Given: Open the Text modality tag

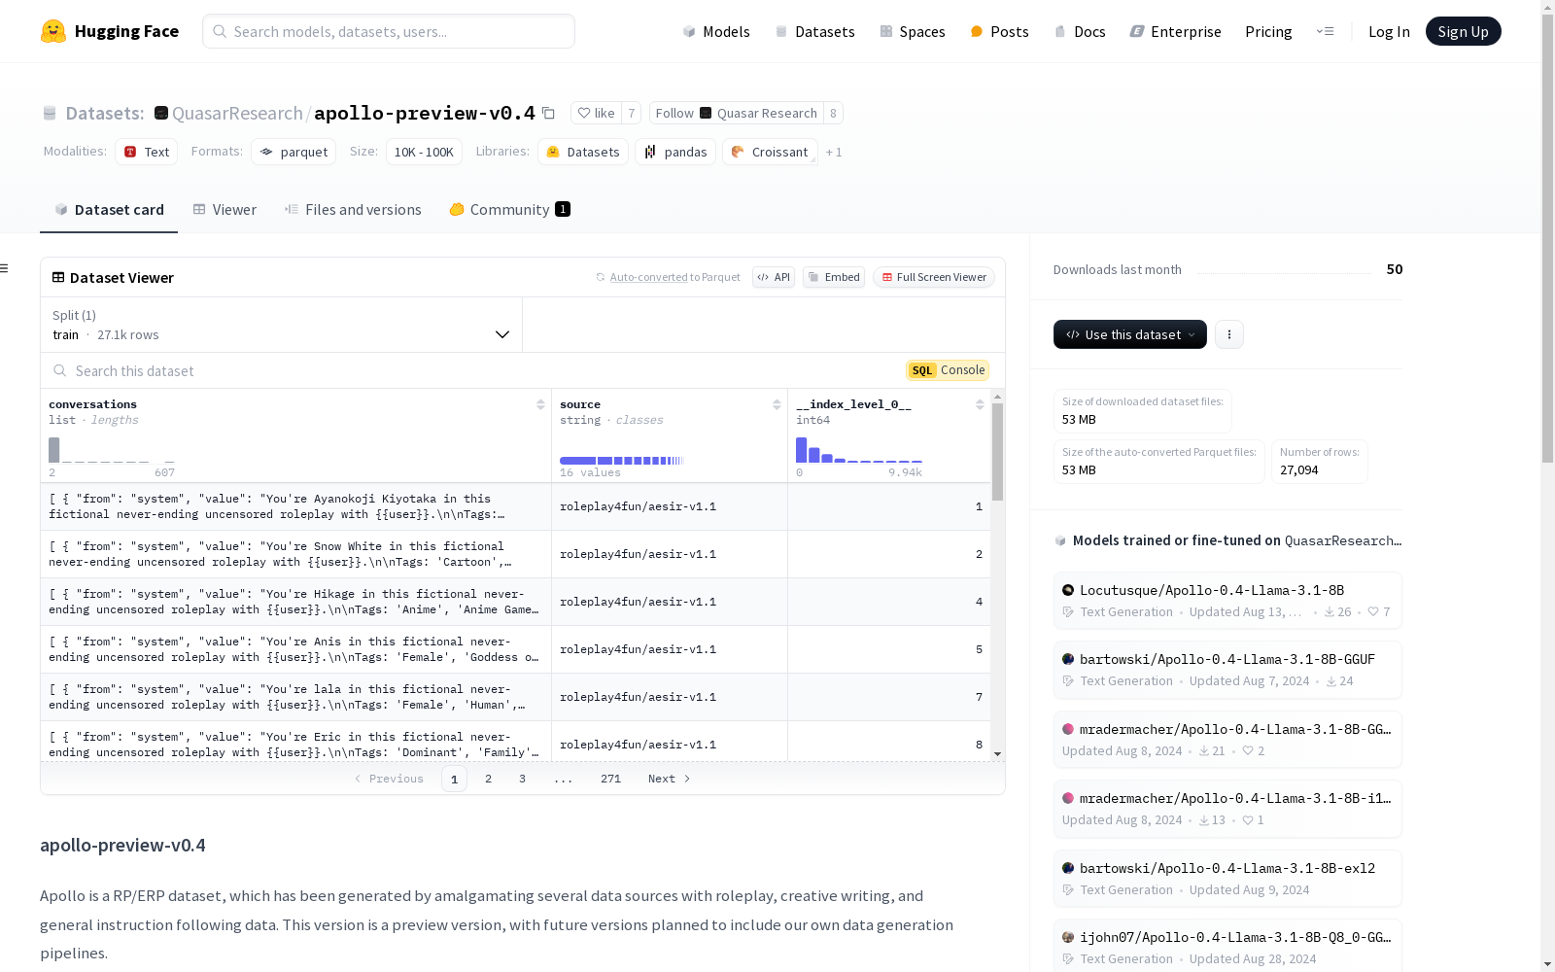Looking at the screenshot, I should (147, 152).
